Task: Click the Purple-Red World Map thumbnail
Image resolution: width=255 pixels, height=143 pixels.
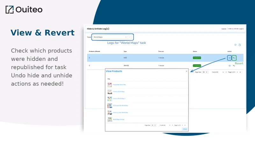Action: (x=110, y=85)
